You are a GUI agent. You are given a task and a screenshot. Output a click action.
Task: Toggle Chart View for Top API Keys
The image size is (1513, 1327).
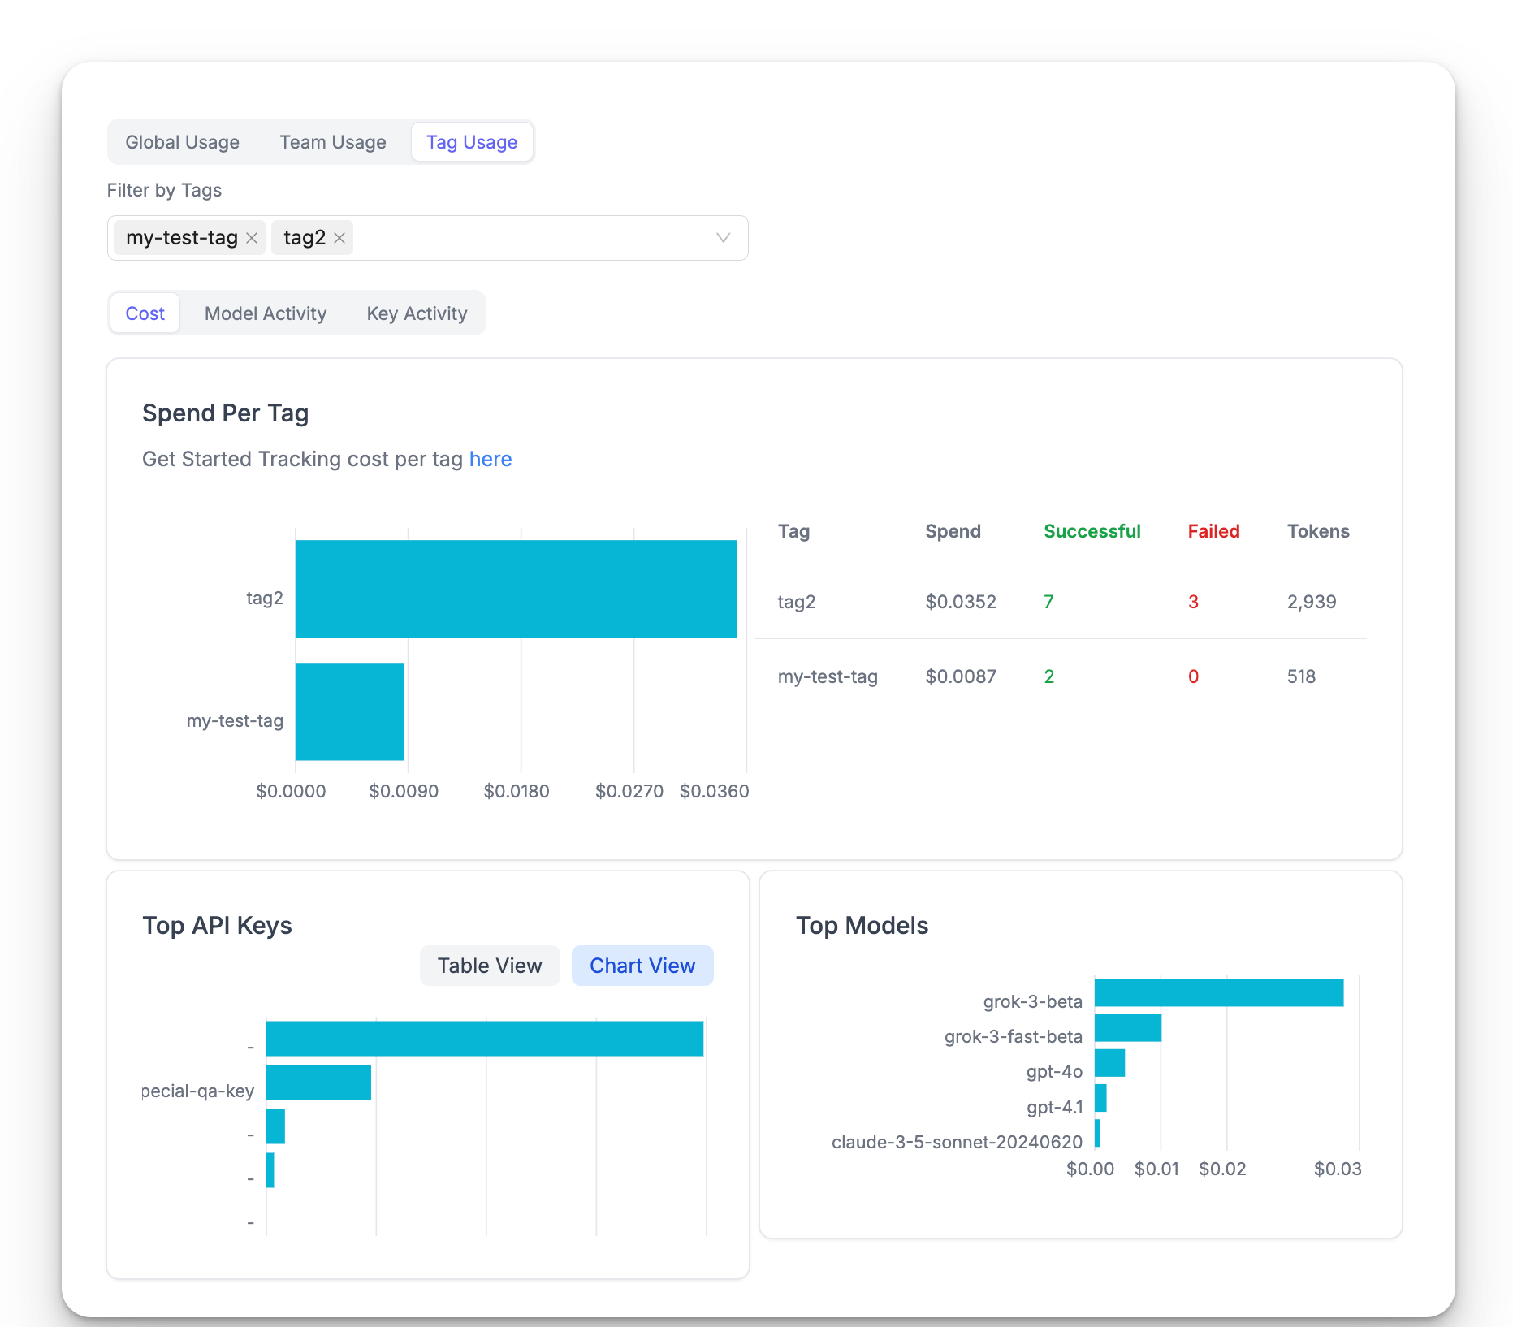pos(642,966)
